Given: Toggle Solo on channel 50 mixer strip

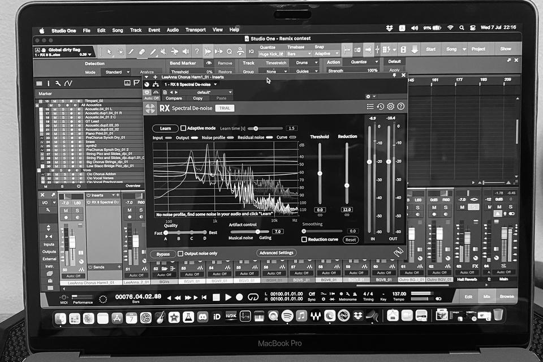Looking at the screenshot, I should 77,210.
